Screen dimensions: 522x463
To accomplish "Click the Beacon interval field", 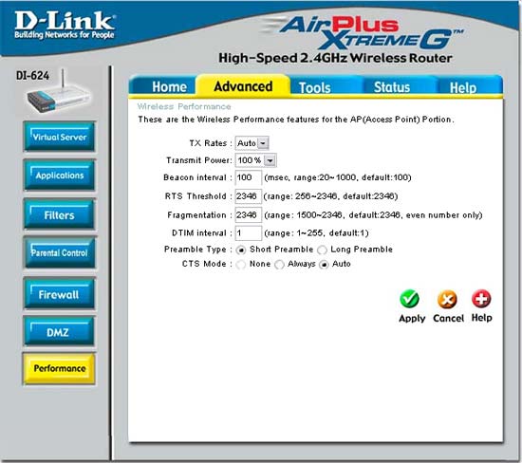I will pos(249,177).
